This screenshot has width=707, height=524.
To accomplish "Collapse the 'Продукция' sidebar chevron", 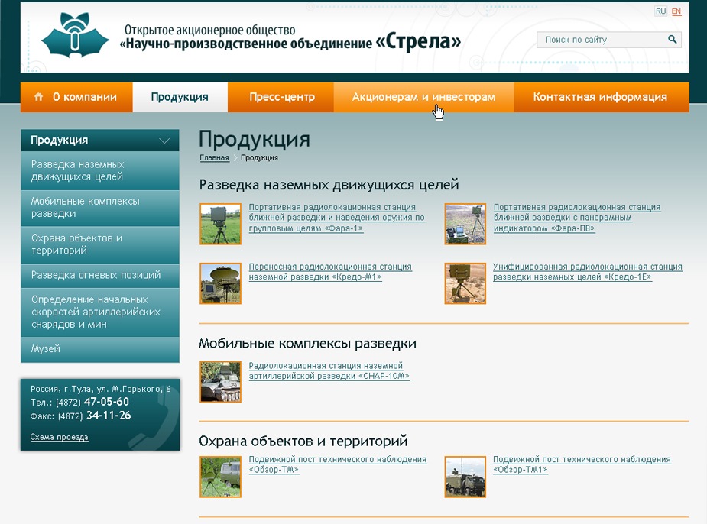I will coord(164,141).
